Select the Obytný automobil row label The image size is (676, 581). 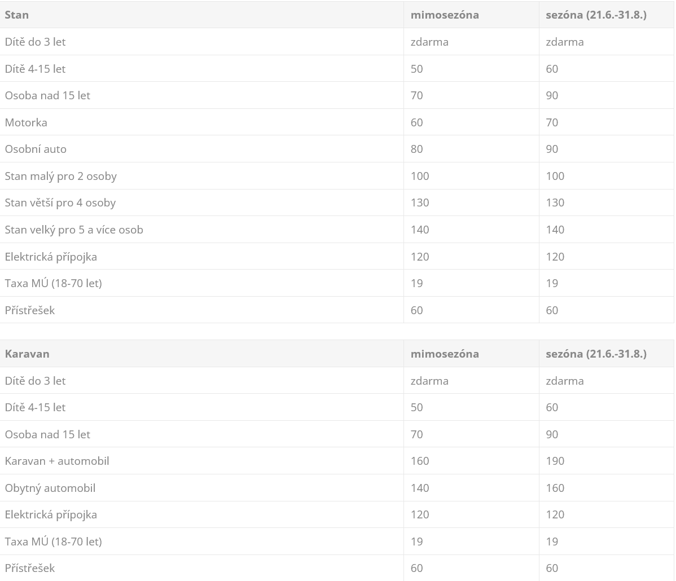pos(50,488)
